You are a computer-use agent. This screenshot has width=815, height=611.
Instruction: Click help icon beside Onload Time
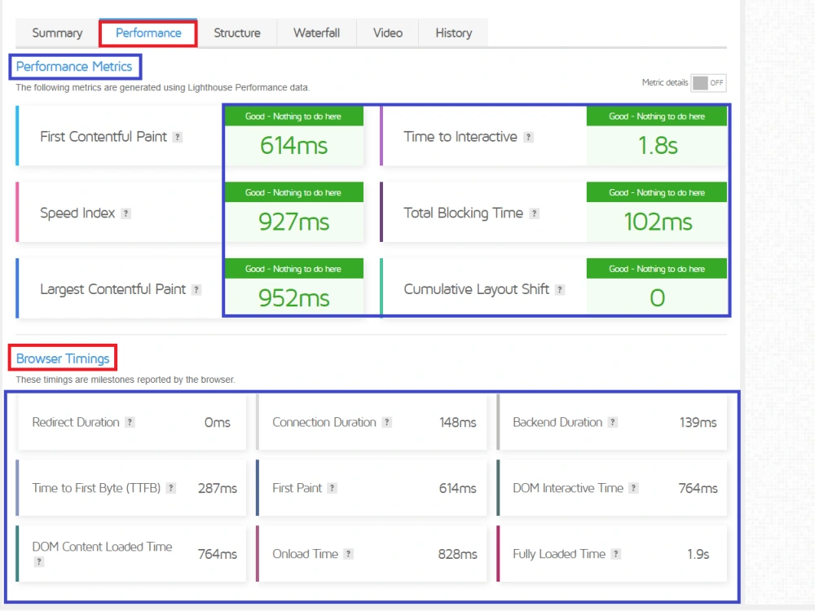coord(349,554)
